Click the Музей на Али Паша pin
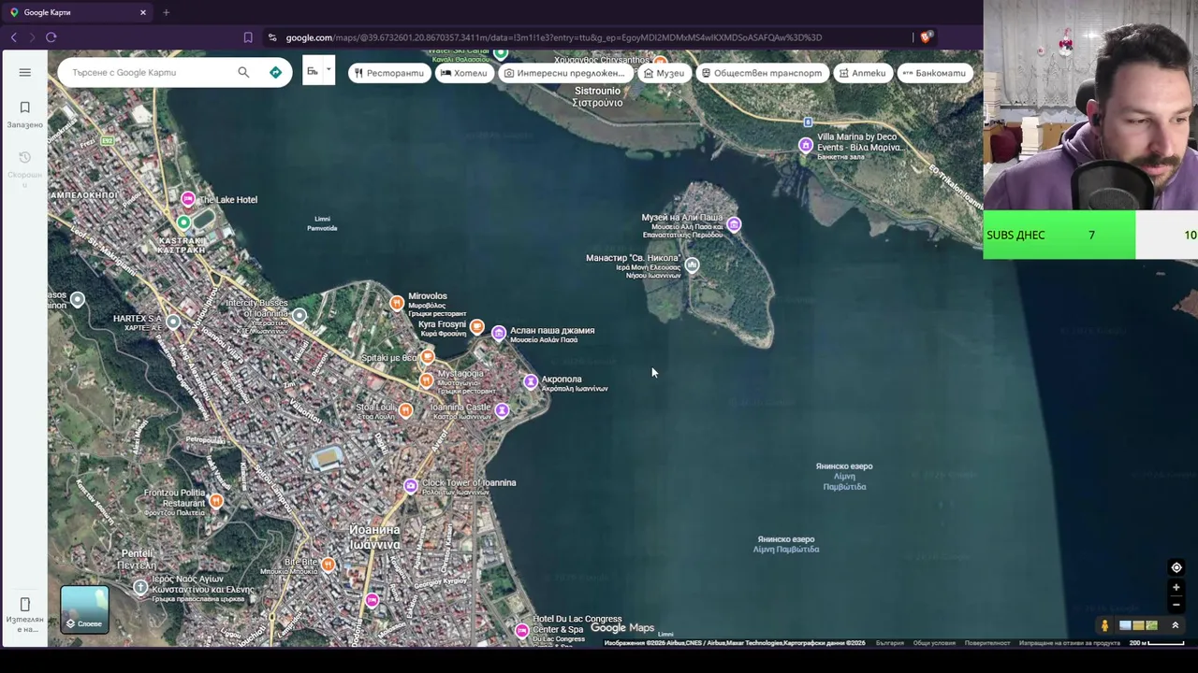This screenshot has width=1198, height=673. (x=734, y=224)
